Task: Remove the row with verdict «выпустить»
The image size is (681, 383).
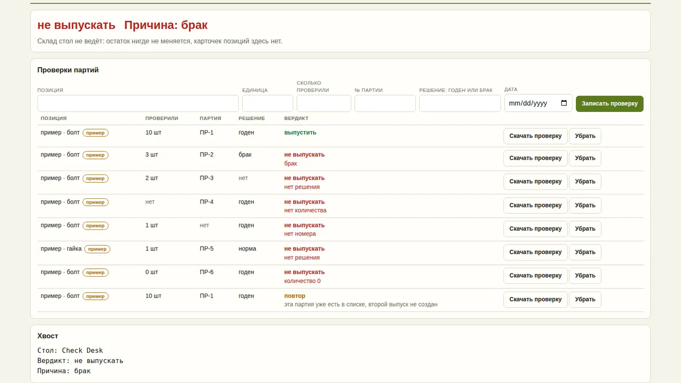Action: point(585,136)
